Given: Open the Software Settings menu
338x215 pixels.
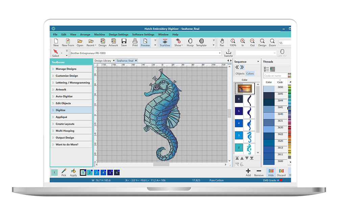Looking at the screenshot, I should coord(143,34).
